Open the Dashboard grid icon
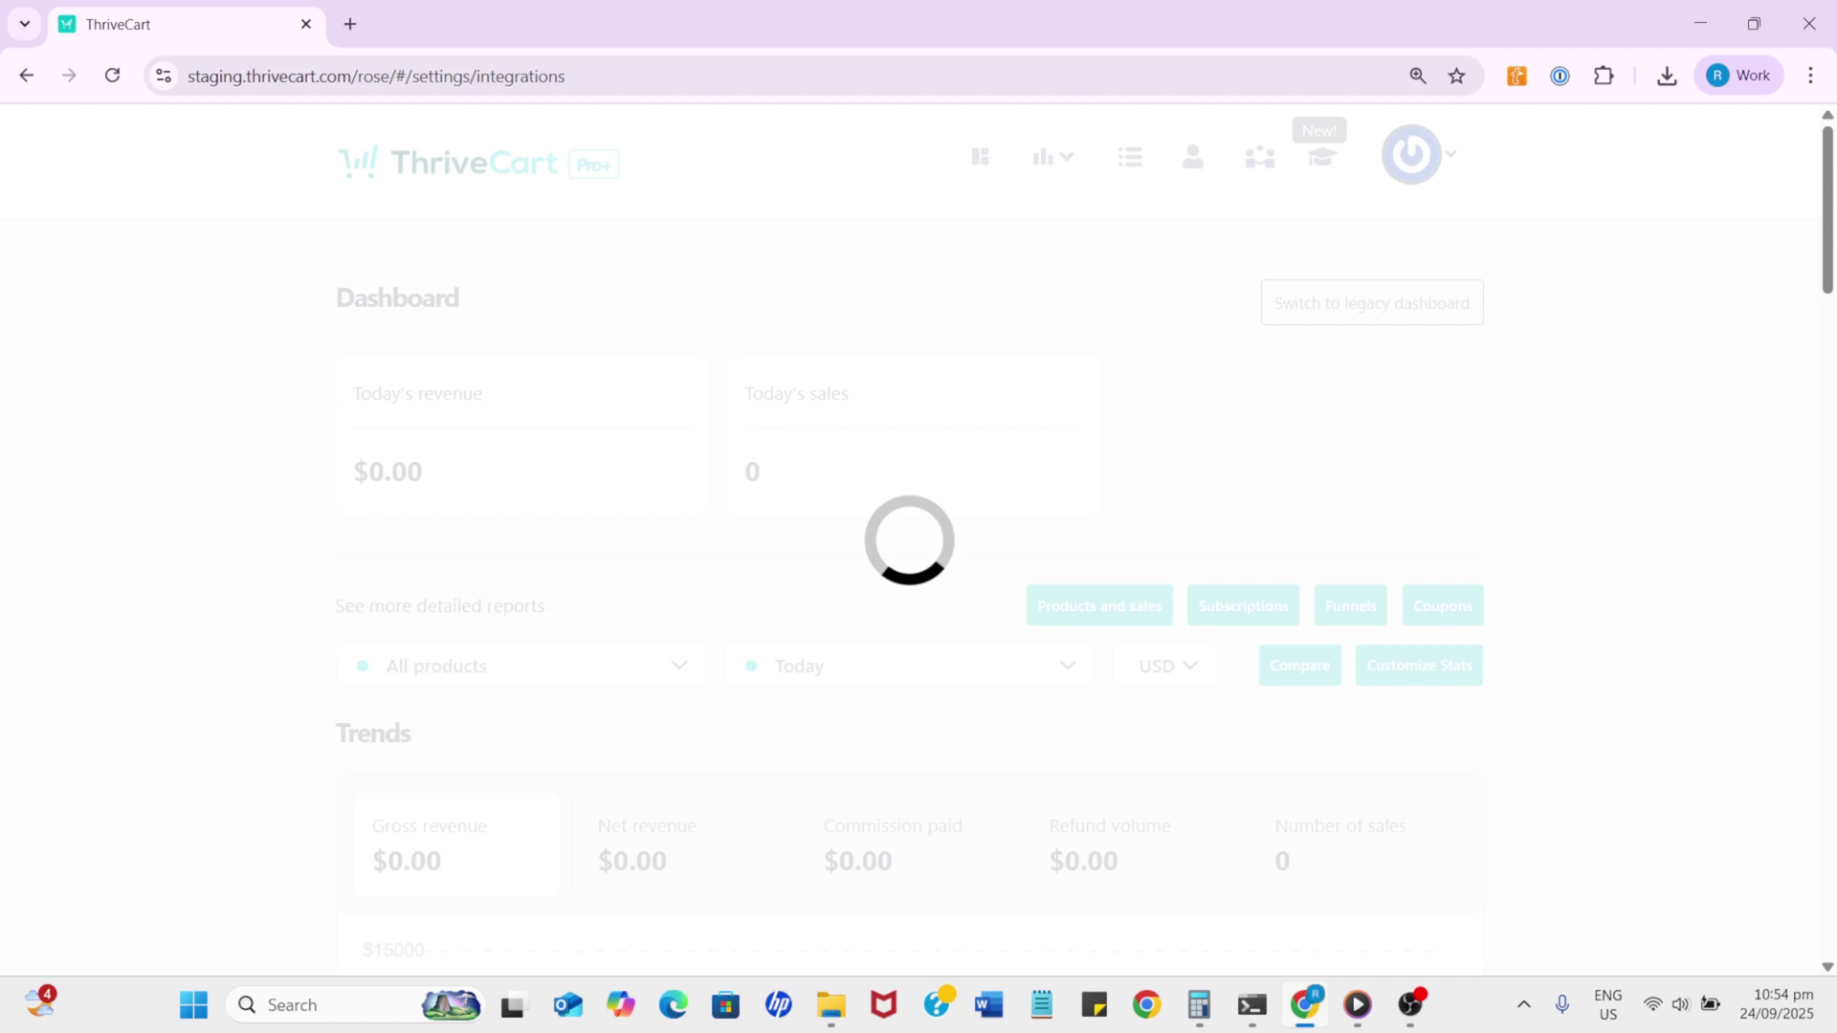Image resolution: width=1837 pixels, height=1033 pixels. [x=980, y=156]
